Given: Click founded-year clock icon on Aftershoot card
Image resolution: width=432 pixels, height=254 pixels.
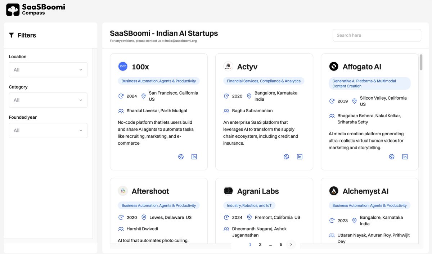Looking at the screenshot, I should (121, 217).
